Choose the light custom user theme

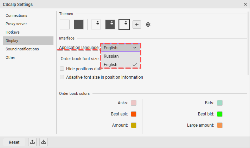click(96, 24)
